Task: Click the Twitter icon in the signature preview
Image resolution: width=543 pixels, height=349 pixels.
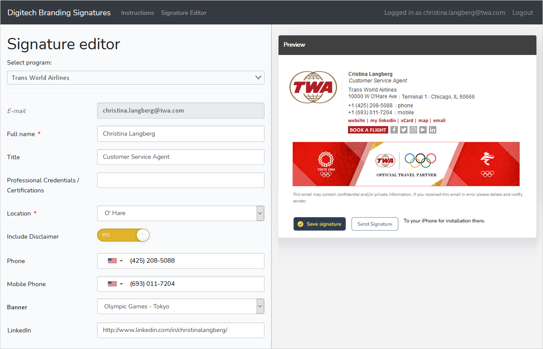Action: coord(404,130)
